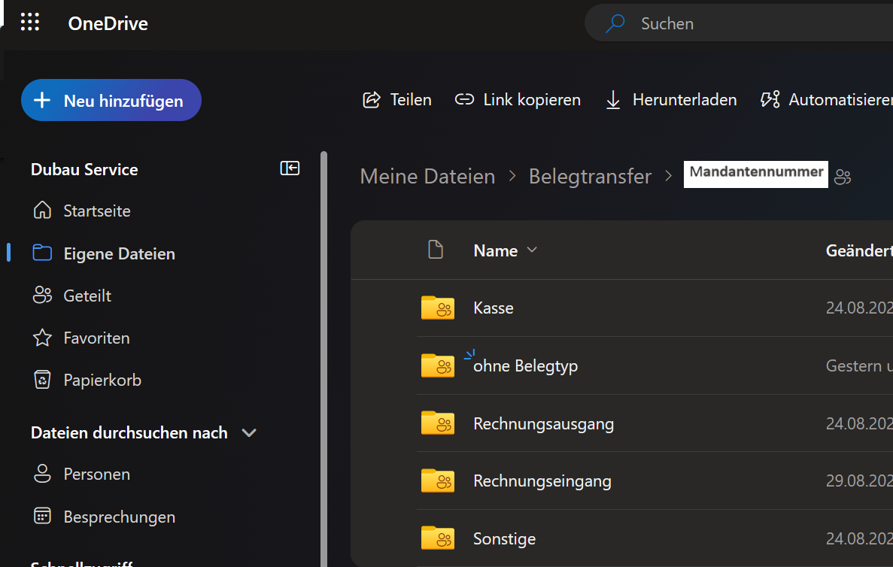The image size is (893, 567).
Task: Navigate to Belegtransfer breadcrumb
Action: [590, 176]
